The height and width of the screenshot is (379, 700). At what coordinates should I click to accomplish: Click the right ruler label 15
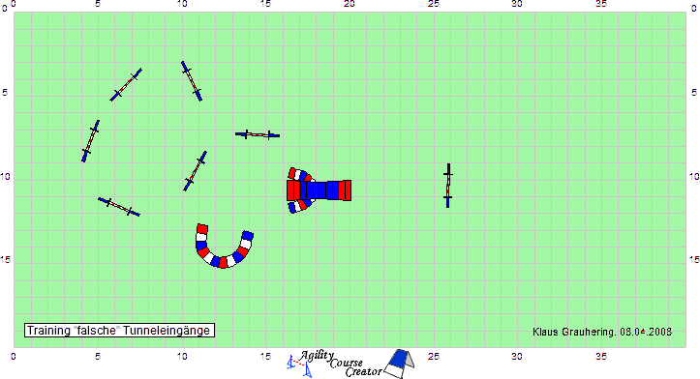tap(693, 259)
